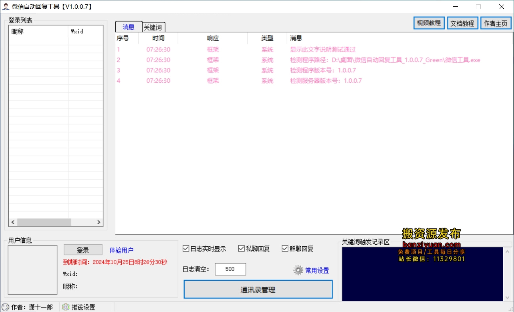Open 通讯录管理

258,289
